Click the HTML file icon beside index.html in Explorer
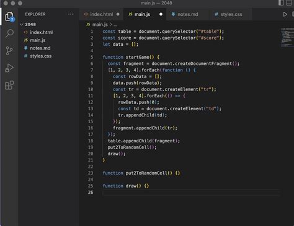 (x=25, y=32)
